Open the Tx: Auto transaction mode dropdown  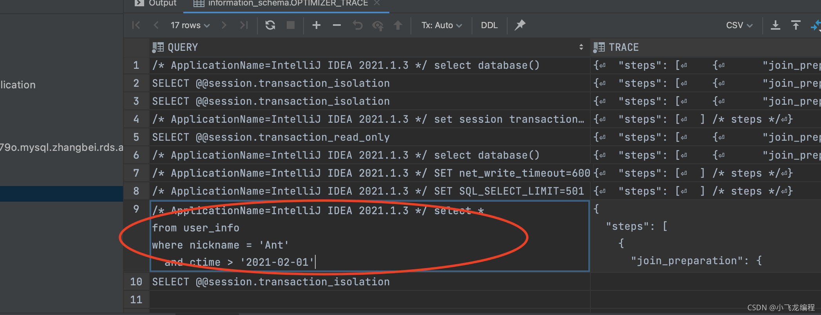point(441,25)
